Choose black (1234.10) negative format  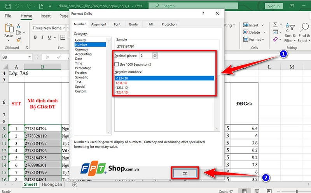(164, 88)
